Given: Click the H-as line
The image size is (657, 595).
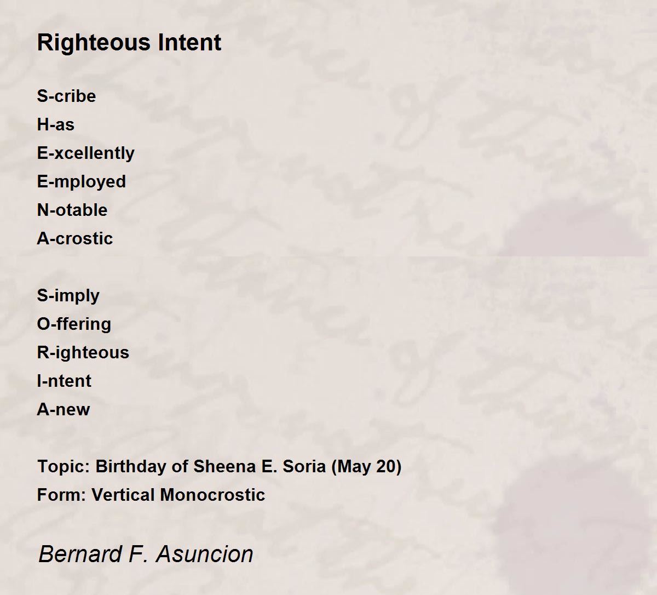Looking at the screenshot, I should [55, 125].
